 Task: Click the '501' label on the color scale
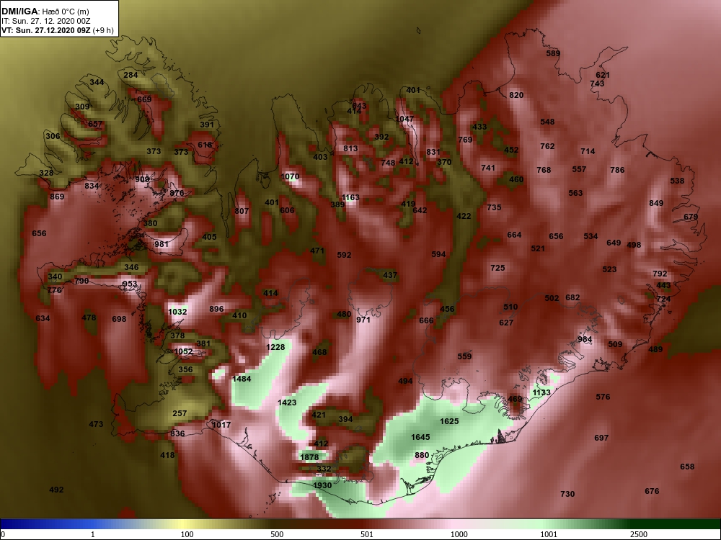367,534
